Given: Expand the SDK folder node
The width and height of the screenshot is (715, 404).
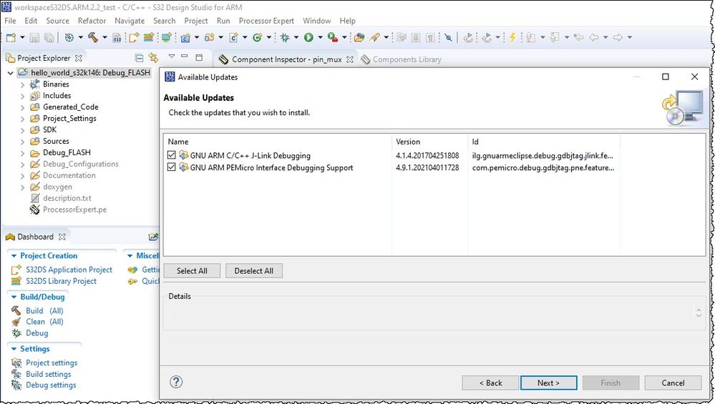Looking at the screenshot, I should coord(22,130).
